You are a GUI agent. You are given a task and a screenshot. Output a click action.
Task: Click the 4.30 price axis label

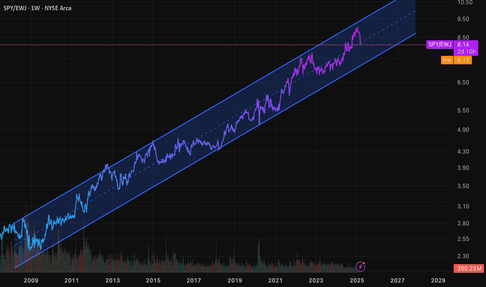click(463, 152)
